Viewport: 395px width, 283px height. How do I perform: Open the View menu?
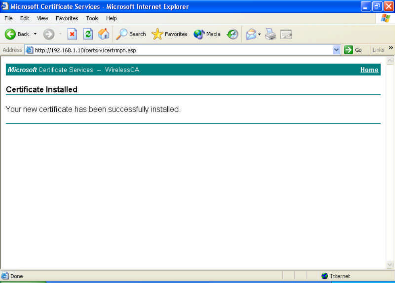[42, 18]
